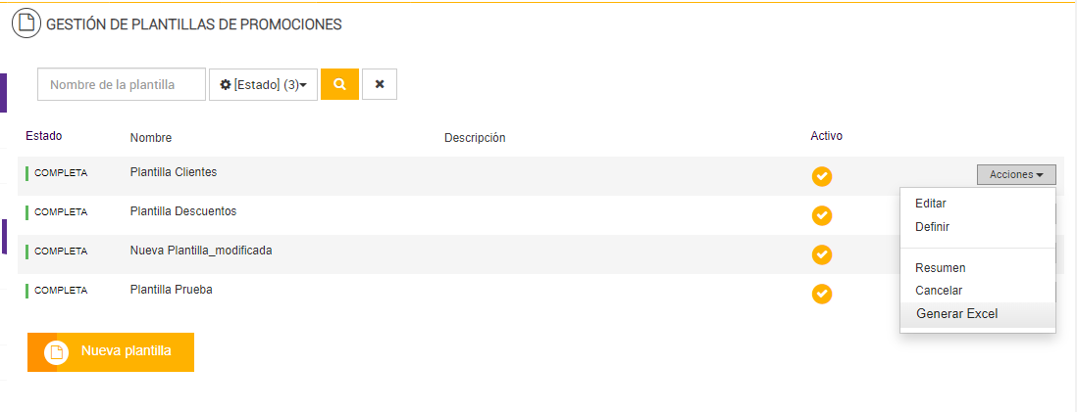The width and height of the screenshot is (1077, 412).
Task: Focus the Nombre de la plantilla field
Action: coord(122,85)
